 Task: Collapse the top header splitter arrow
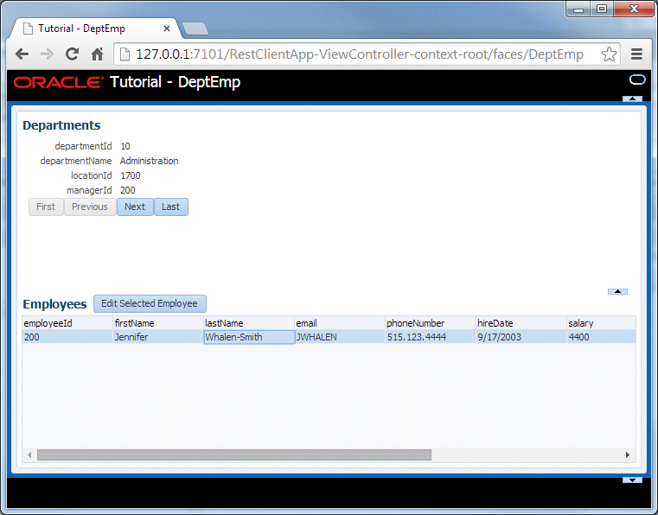(632, 99)
